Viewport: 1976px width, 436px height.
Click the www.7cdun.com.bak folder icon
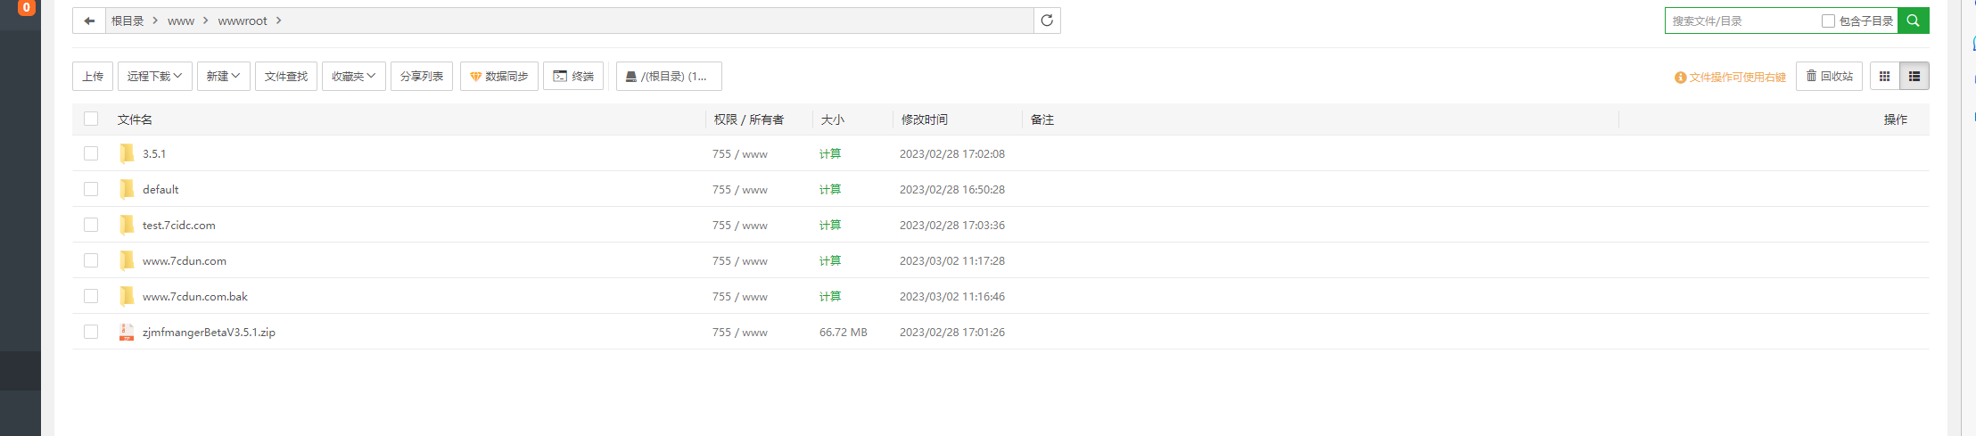[127, 296]
